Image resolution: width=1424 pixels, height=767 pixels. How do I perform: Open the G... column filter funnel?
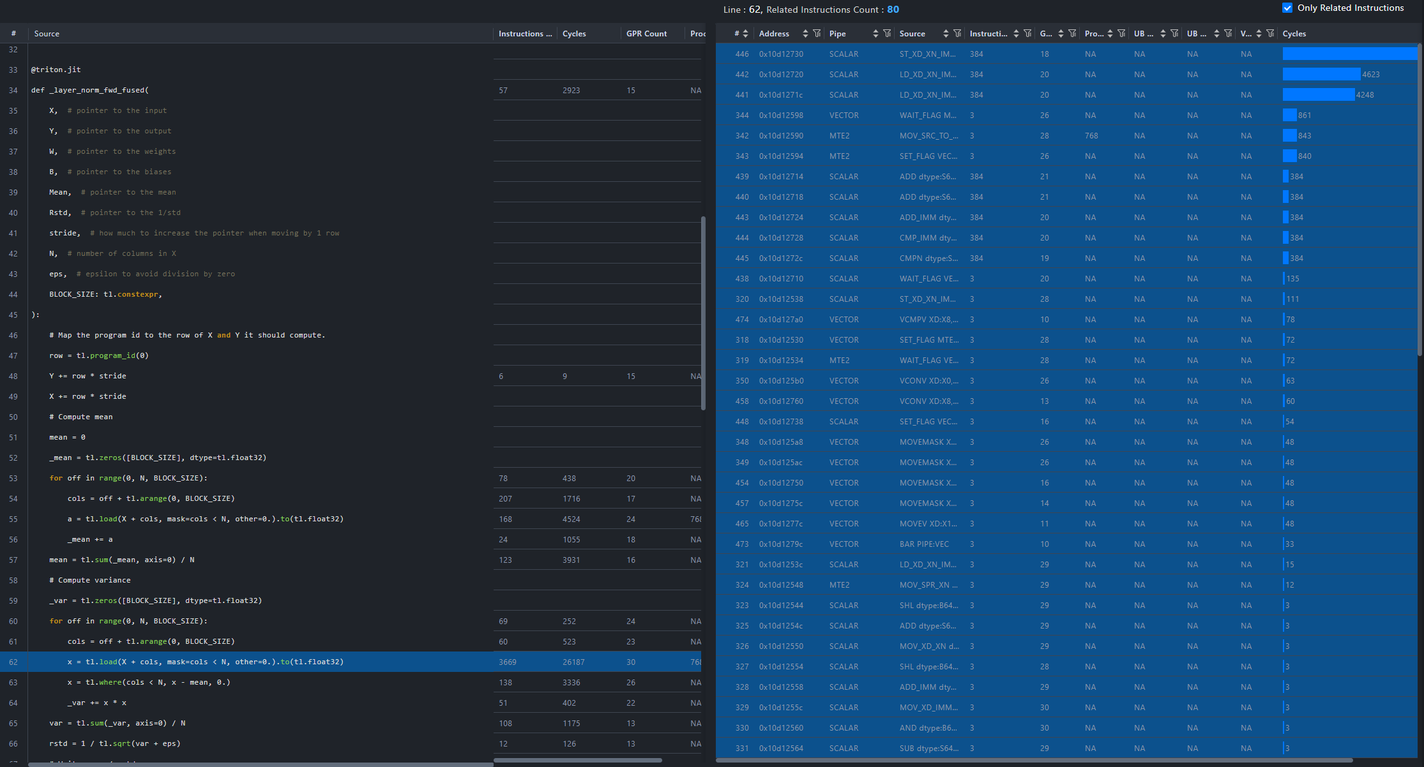1072,34
